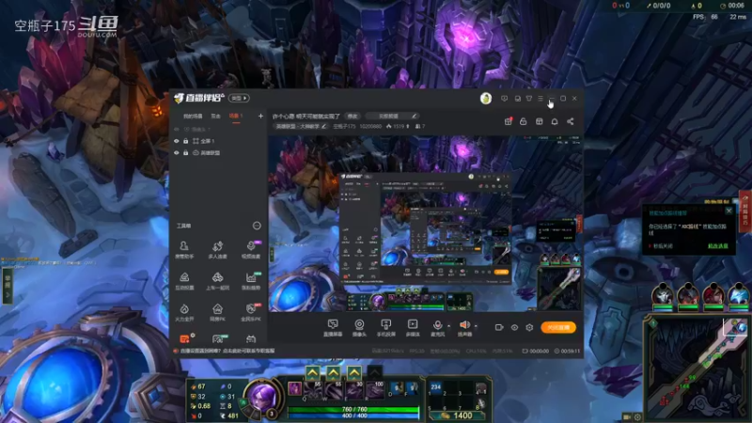Viewport: 752px width, 423px height.
Task: Click the record camera icon near start button
Action: tap(499, 327)
